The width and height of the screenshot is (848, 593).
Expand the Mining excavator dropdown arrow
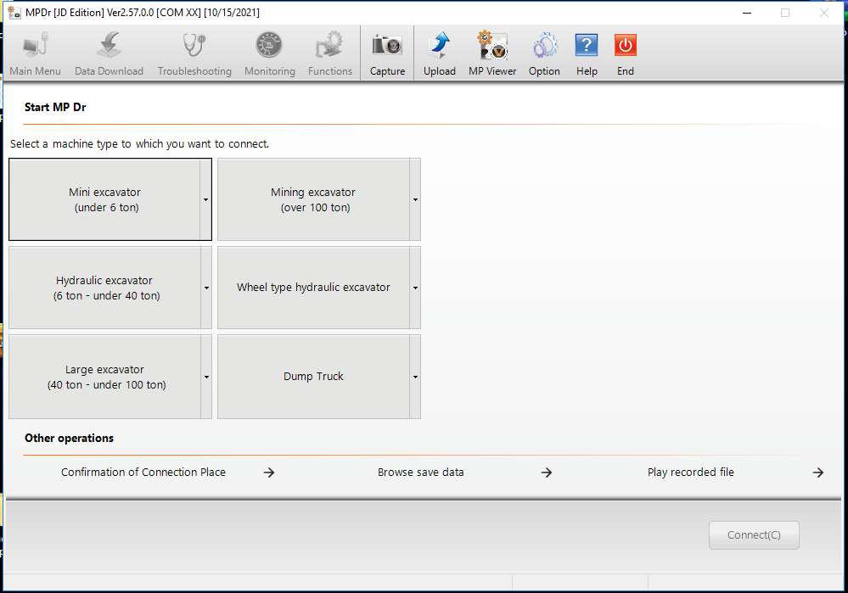[x=415, y=199]
